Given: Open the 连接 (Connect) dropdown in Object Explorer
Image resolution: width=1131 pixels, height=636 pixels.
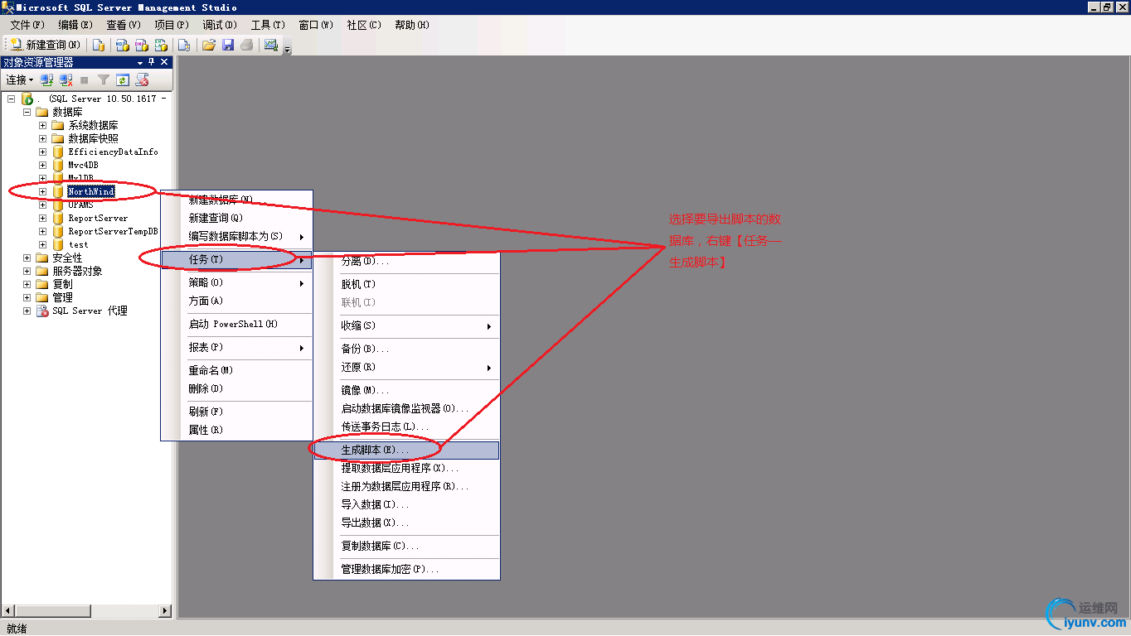Looking at the screenshot, I should 20,79.
